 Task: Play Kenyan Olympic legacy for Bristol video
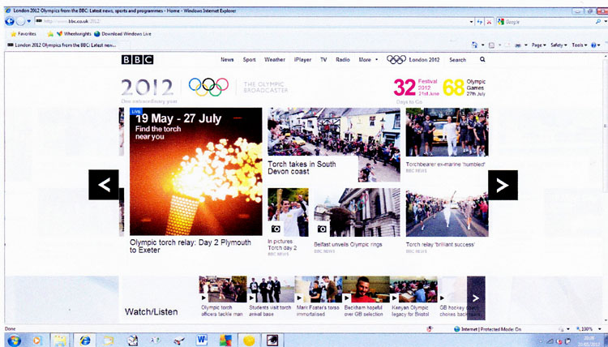[413, 289]
